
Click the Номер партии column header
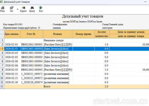coord(84,34)
